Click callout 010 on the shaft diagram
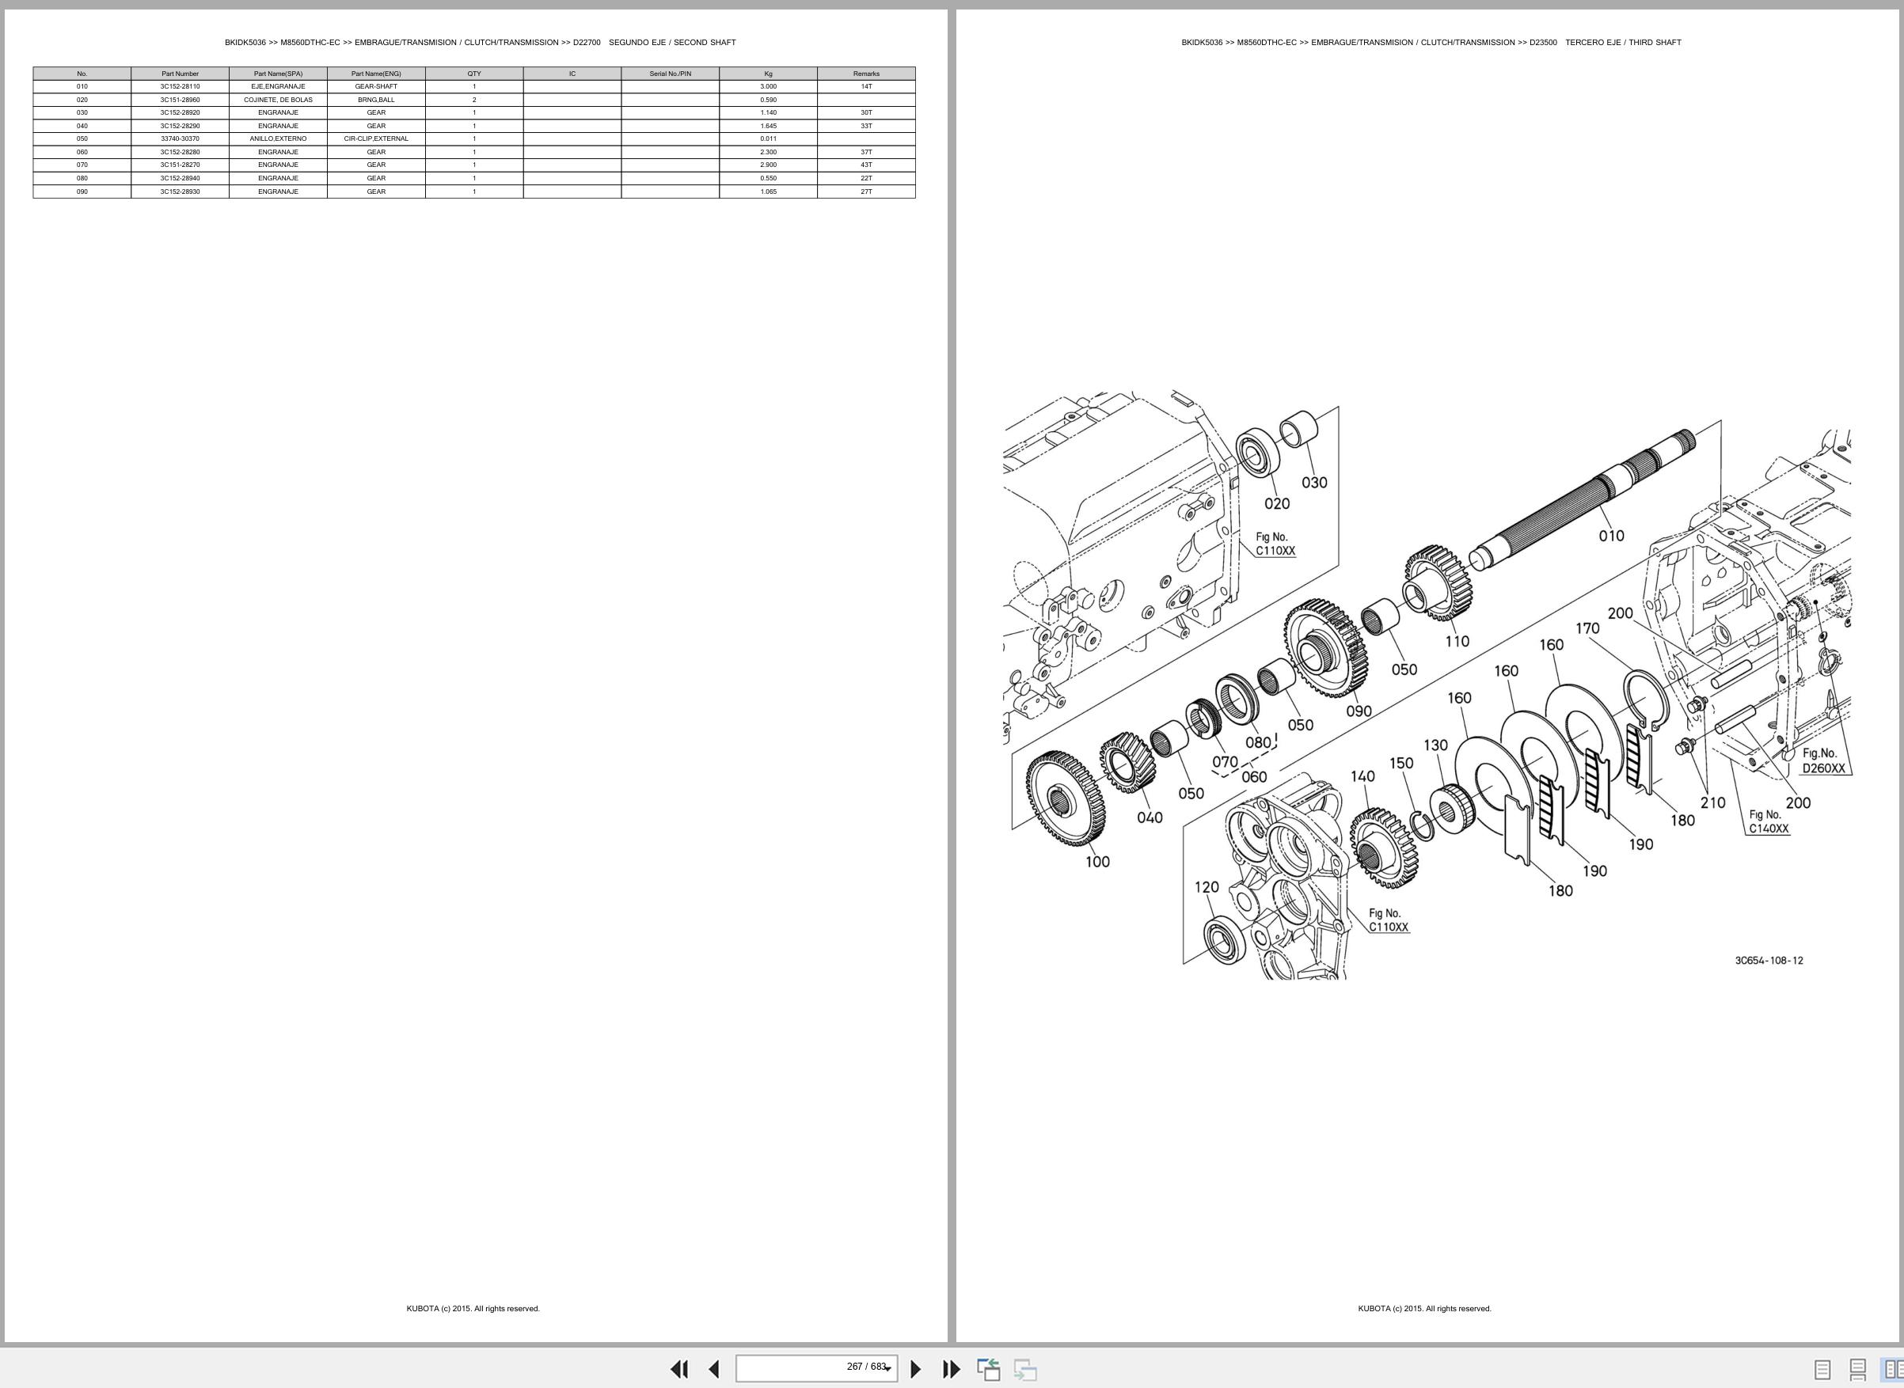The width and height of the screenshot is (1904, 1388). (x=1610, y=536)
